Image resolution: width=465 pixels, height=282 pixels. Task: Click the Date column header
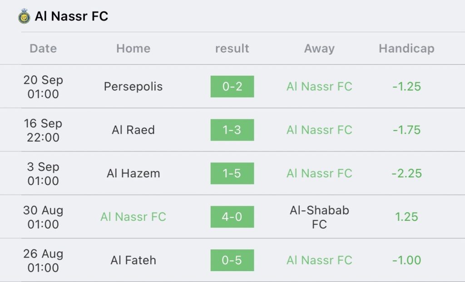coord(43,49)
